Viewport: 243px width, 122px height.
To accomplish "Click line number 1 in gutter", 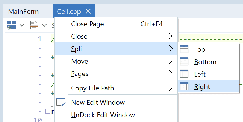I will click(x=39, y=39).
